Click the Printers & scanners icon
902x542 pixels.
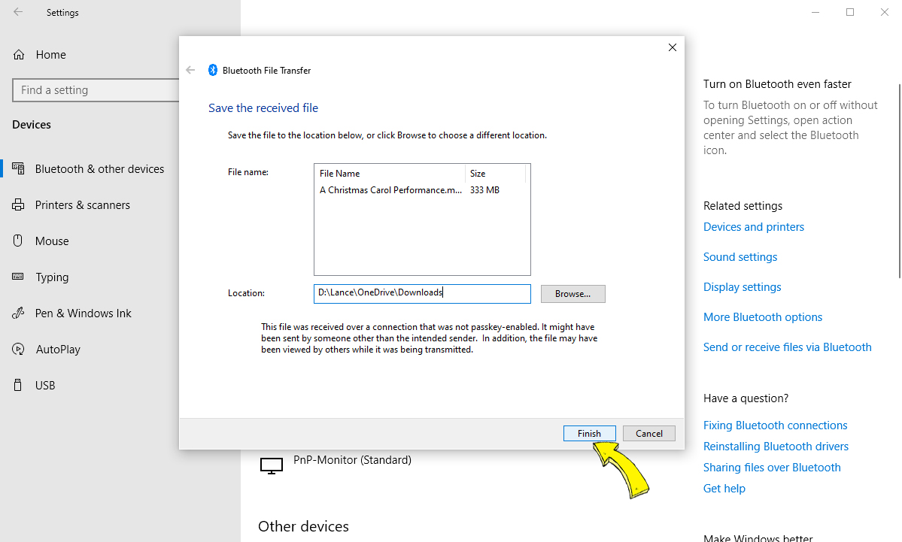[18, 204]
